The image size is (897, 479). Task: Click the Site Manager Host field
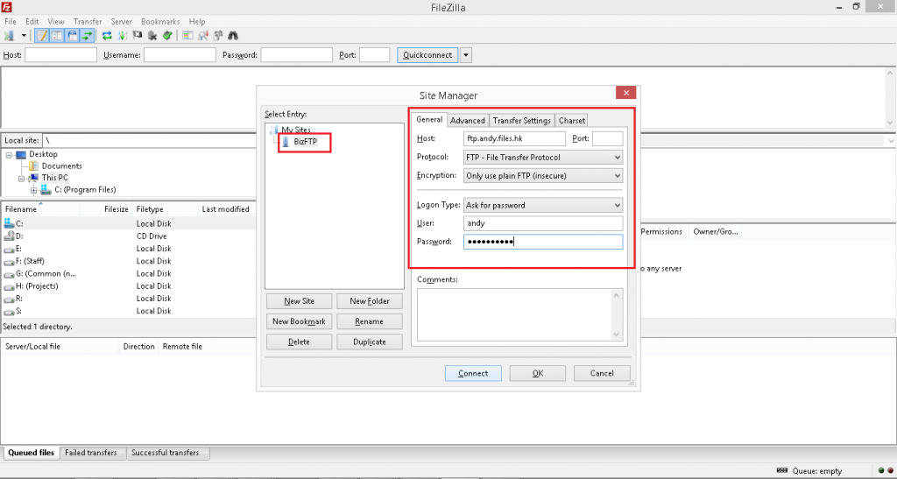[x=514, y=138]
